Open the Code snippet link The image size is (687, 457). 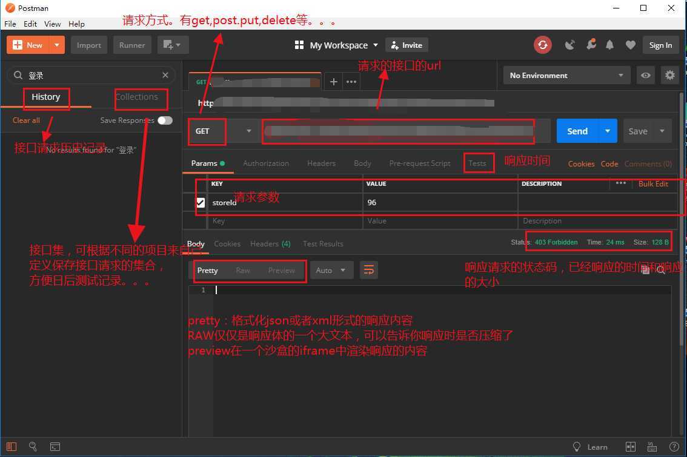click(609, 163)
